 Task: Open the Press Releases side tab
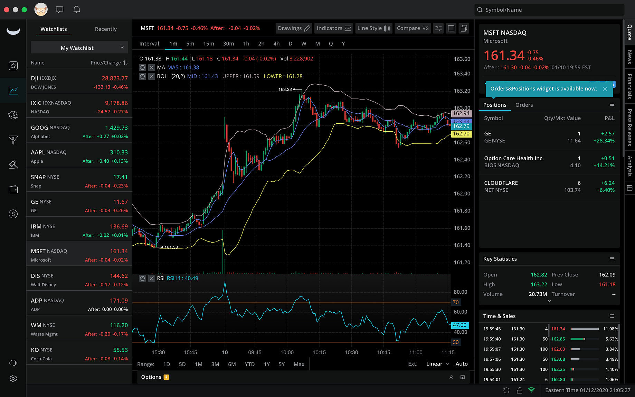click(x=629, y=127)
